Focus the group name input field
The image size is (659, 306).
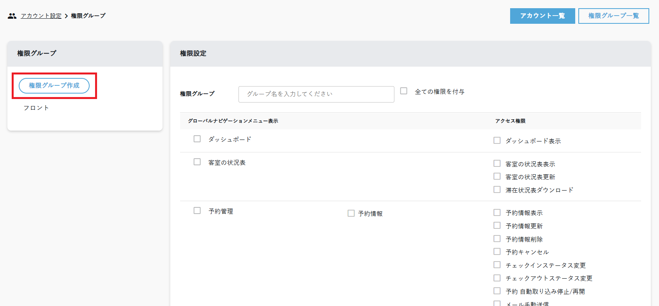coord(316,94)
